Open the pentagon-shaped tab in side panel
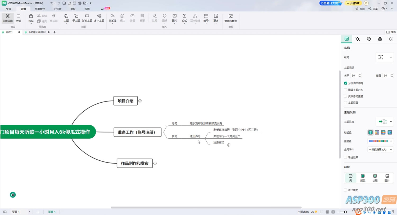Screen dimensions: 397x215 [380, 39]
